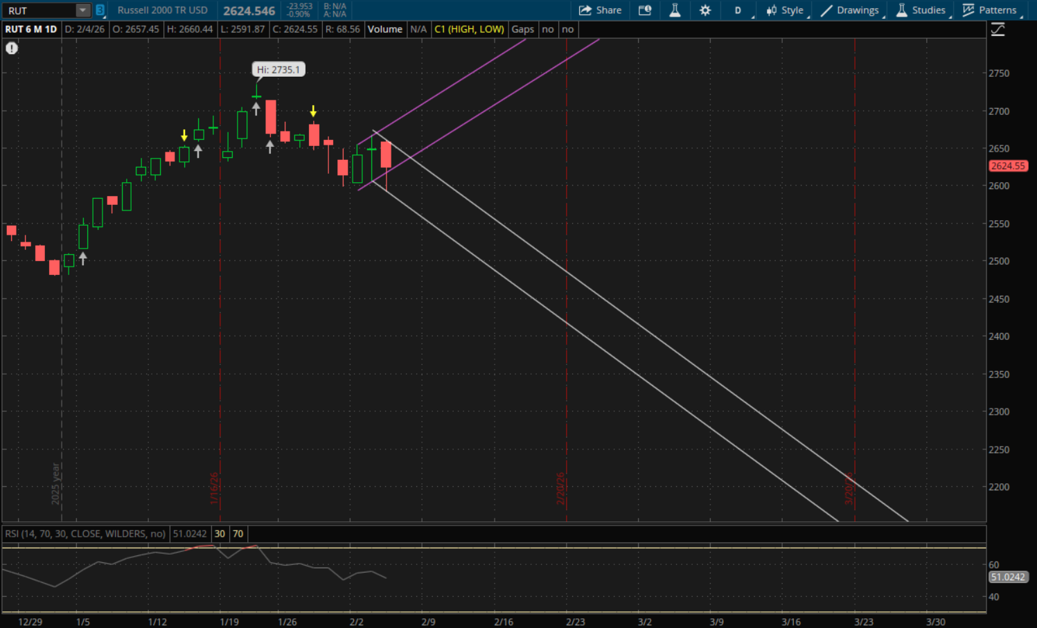The width and height of the screenshot is (1037, 628).
Task: Open the RUT symbol dropdown arrow
Action: tap(82, 10)
